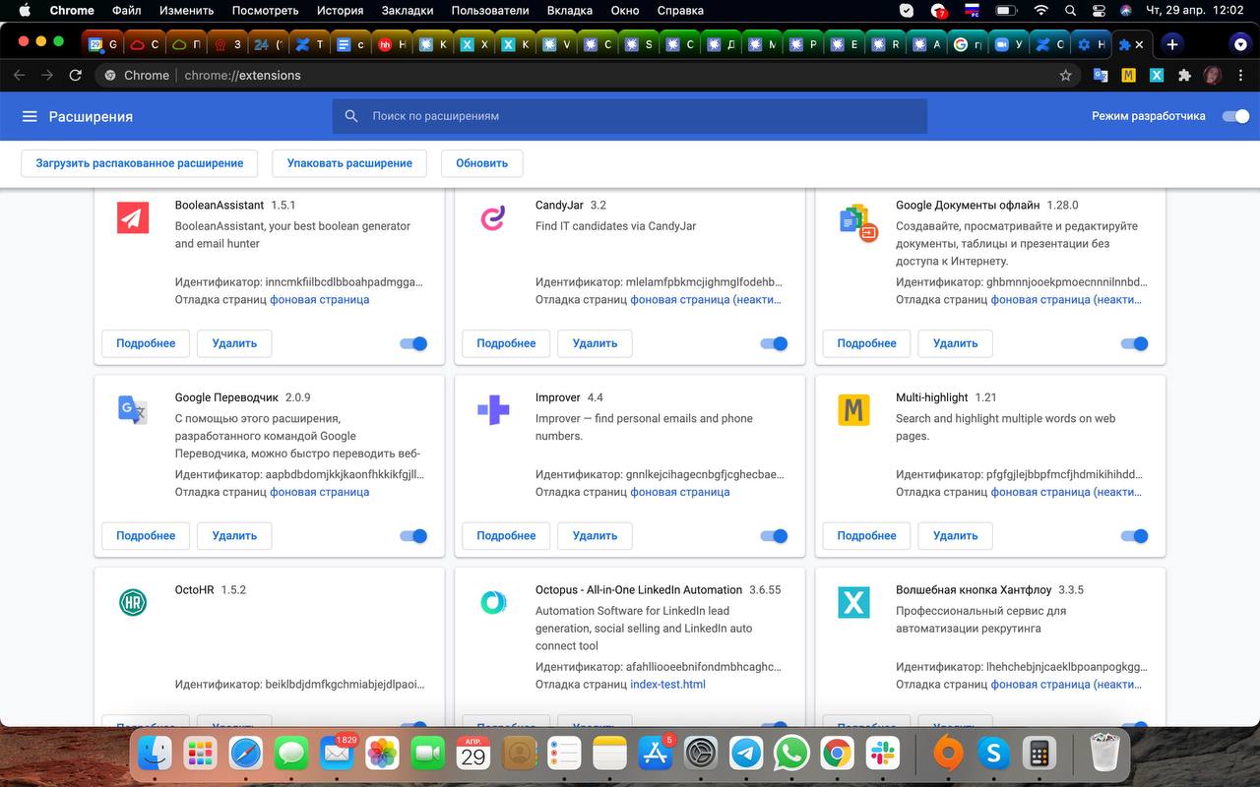Disable Google Документы офлайн toggle

click(1134, 343)
